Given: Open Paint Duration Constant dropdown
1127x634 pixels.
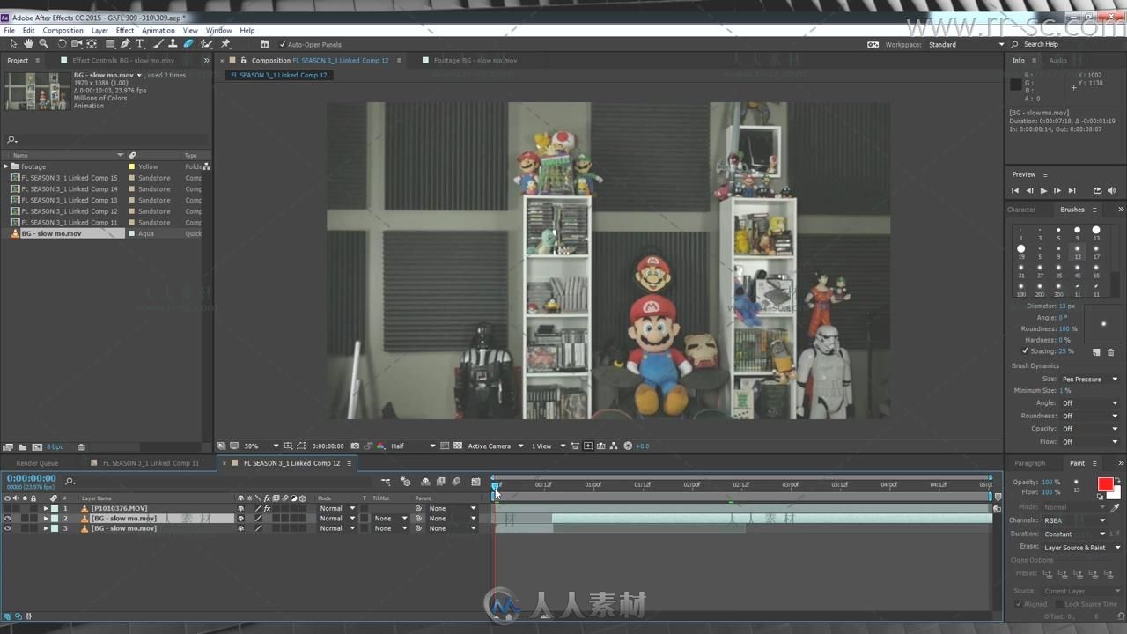Looking at the screenshot, I should point(1074,534).
